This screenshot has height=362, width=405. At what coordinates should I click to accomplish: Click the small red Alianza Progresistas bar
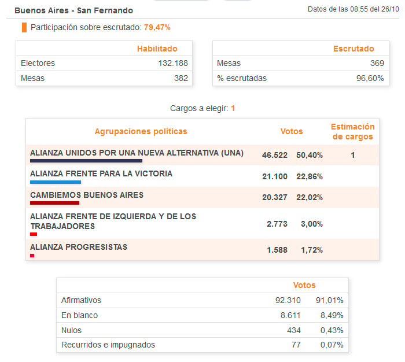pyautogui.click(x=32, y=256)
